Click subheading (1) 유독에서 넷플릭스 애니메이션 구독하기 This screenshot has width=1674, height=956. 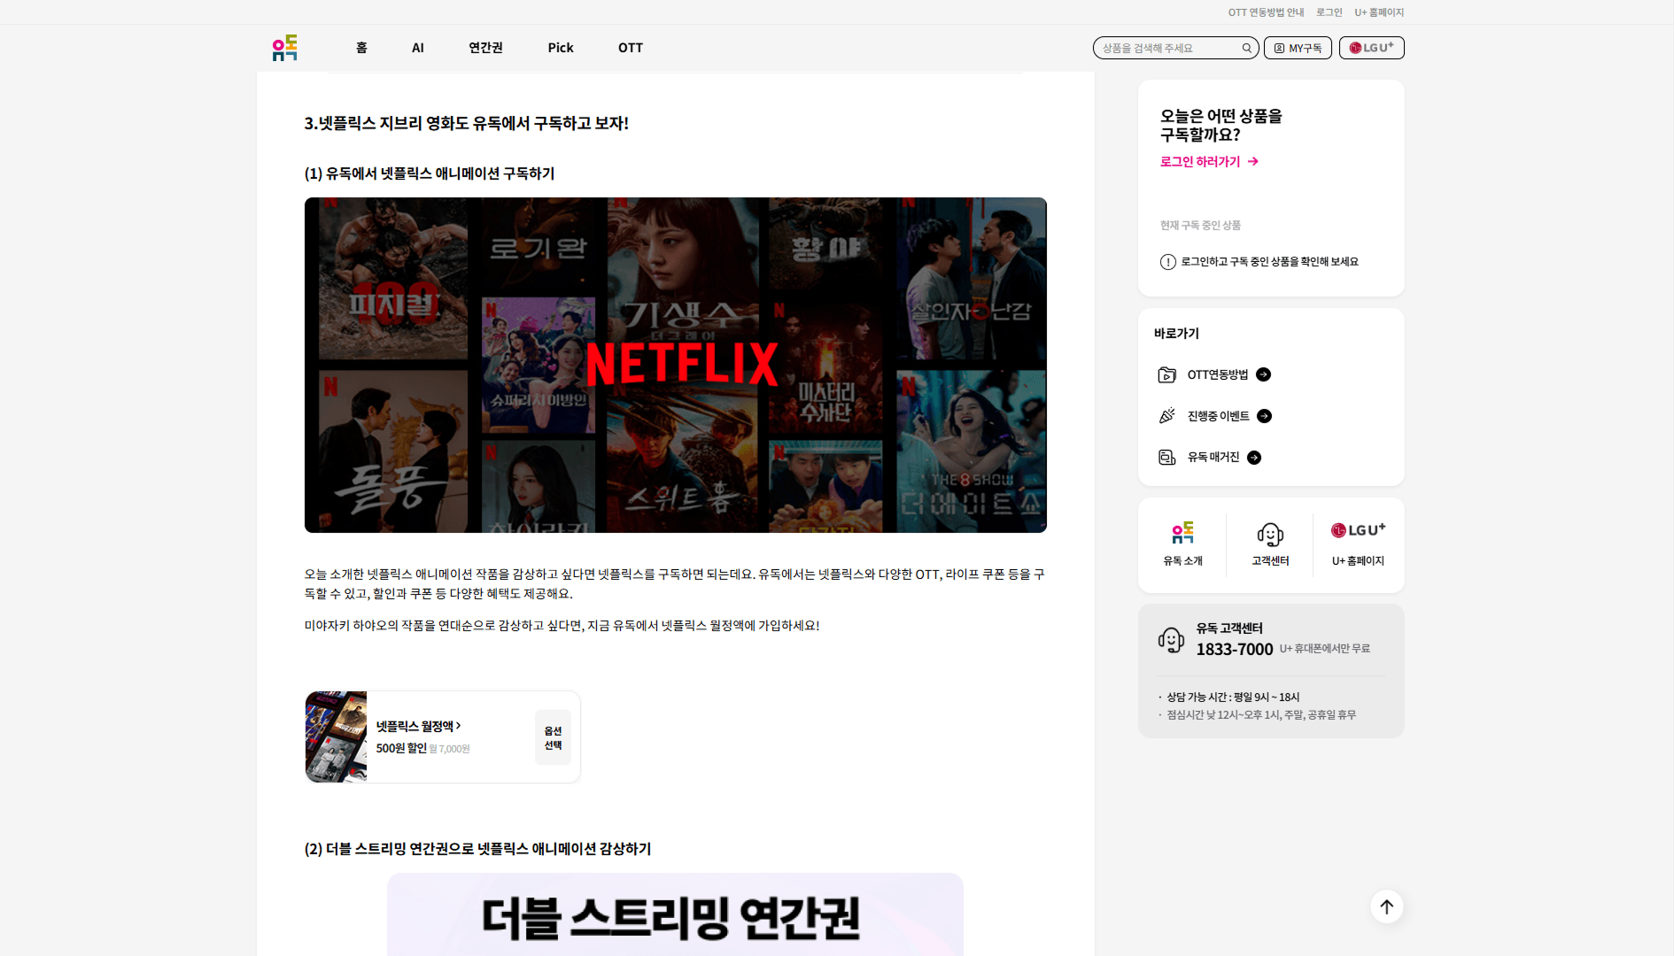click(x=430, y=173)
